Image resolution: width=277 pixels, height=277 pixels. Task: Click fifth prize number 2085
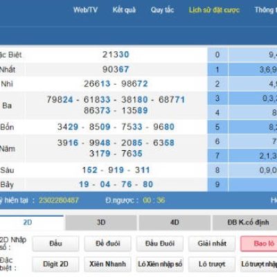coord(132,143)
